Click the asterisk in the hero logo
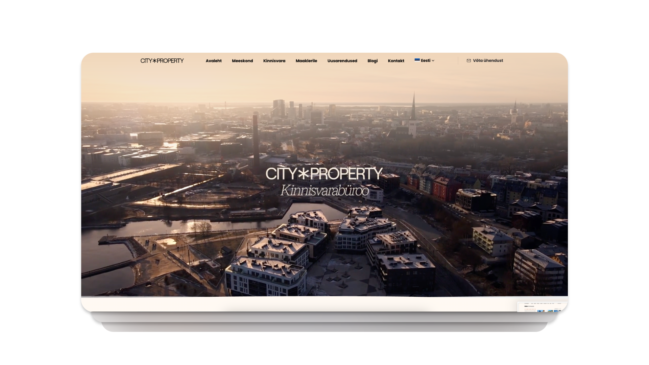649x365 pixels. click(303, 174)
